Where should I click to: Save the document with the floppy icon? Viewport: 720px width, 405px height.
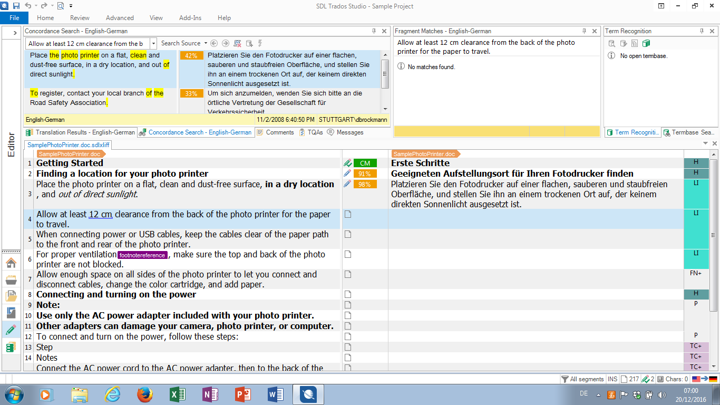[x=16, y=6]
